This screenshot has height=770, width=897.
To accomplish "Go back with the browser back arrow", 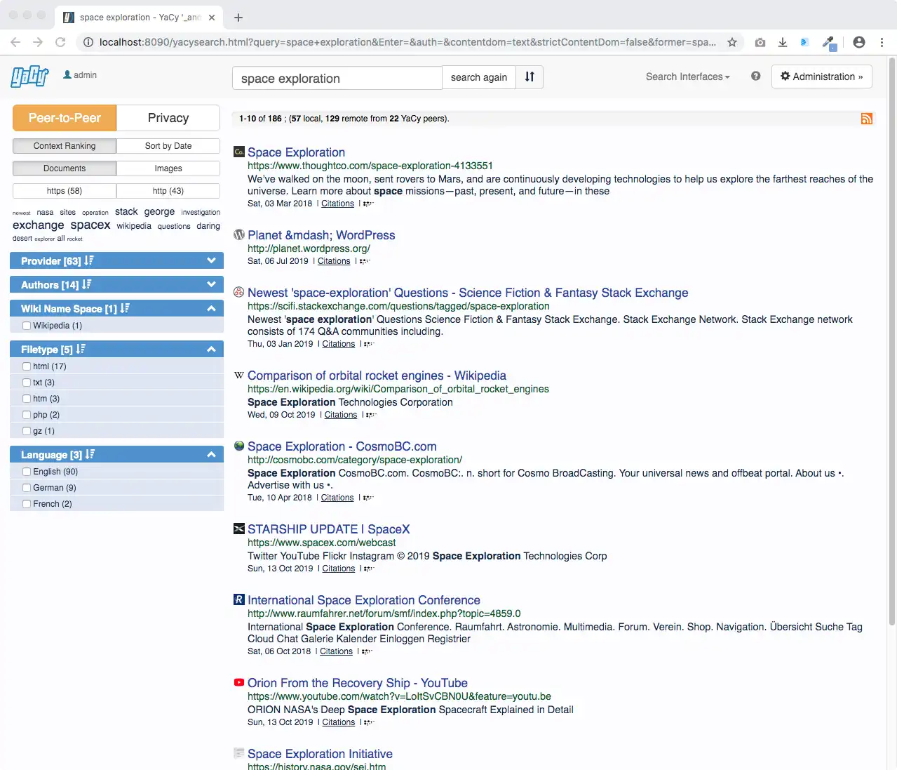I will tap(15, 42).
